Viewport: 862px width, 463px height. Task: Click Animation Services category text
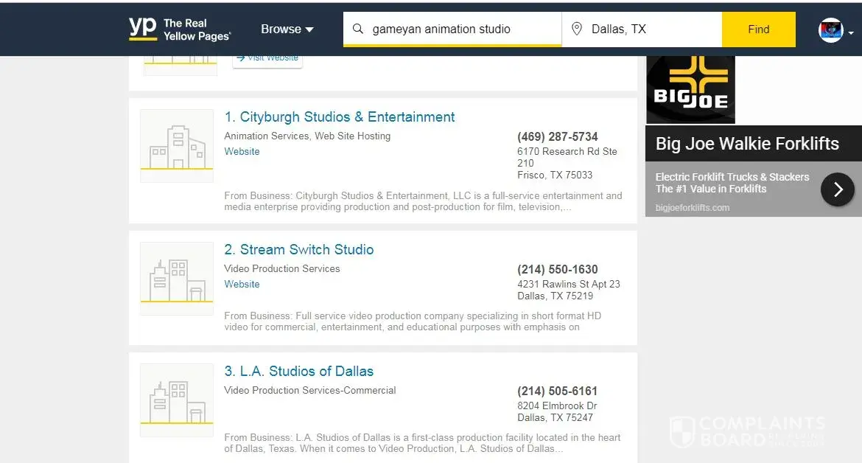pyautogui.click(x=267, y=136)
